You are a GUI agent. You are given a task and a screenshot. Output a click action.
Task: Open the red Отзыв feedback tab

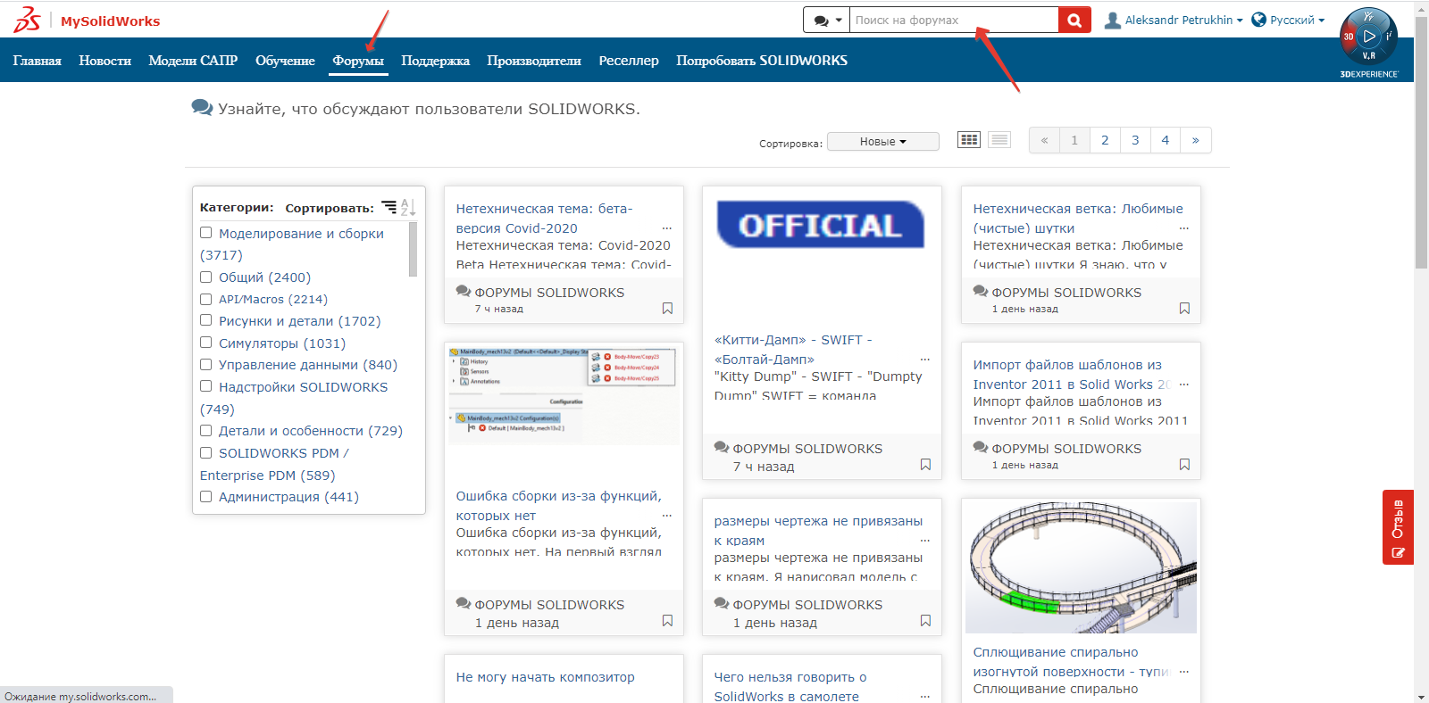pyautogui.click(x=1398, y=527)
